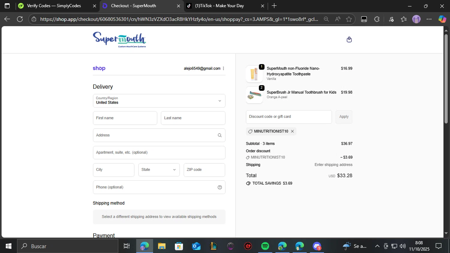Click the Shop pay logo
This screenshot has height=253, width=450.
tap(99, 68)
